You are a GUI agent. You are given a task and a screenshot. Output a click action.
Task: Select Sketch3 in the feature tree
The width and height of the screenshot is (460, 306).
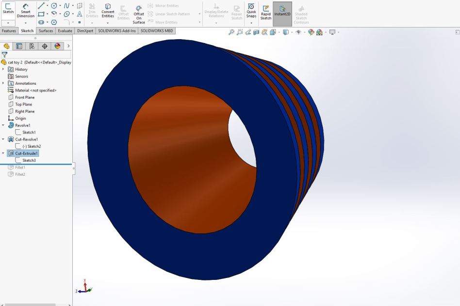tap(29, 160)
